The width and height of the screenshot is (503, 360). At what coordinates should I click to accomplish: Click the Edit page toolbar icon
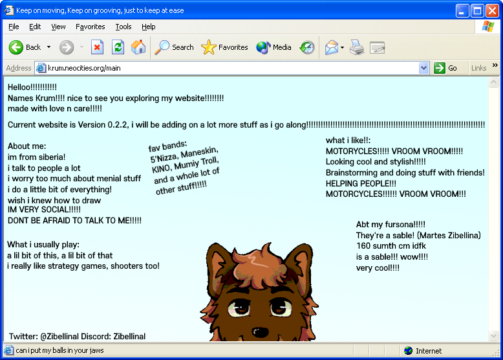point(378,47)
